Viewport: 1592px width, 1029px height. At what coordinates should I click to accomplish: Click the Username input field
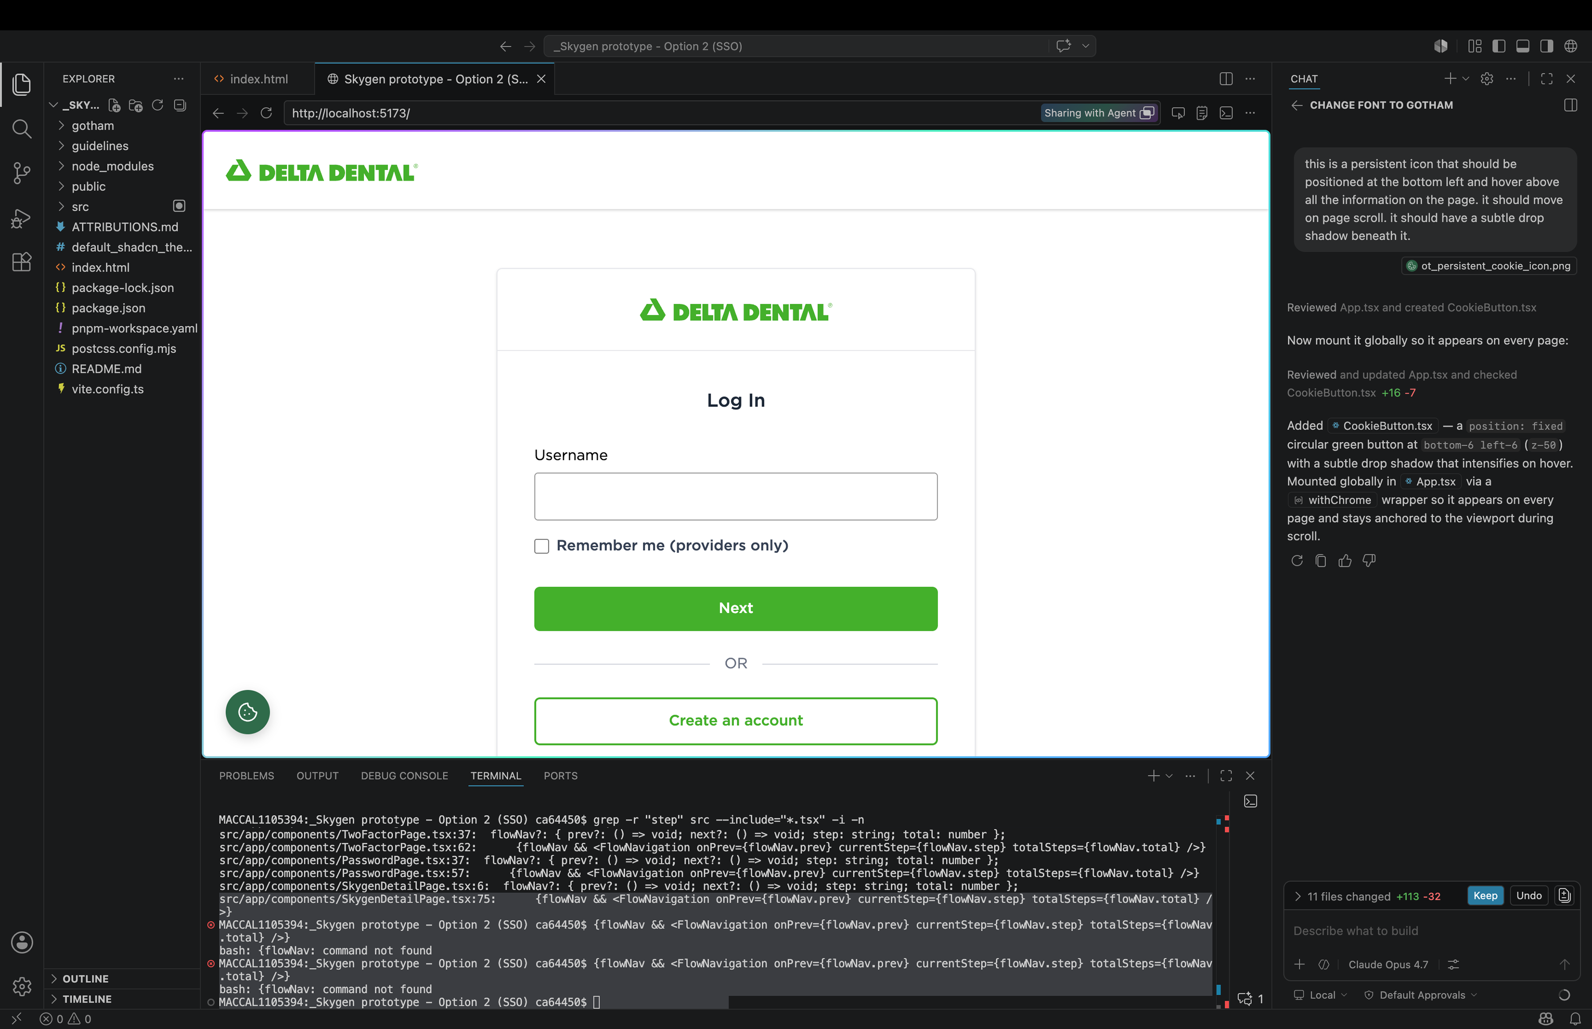click(736, 496)
